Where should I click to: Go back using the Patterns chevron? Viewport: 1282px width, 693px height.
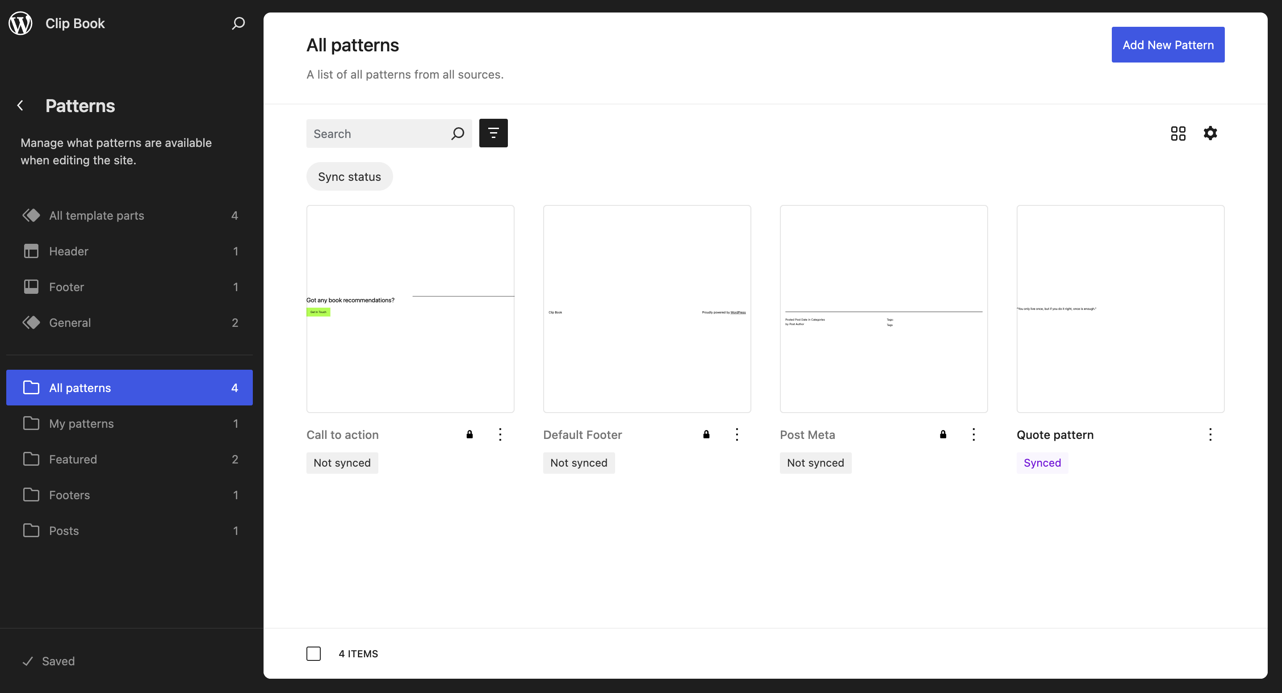click(x=21, y=105)
